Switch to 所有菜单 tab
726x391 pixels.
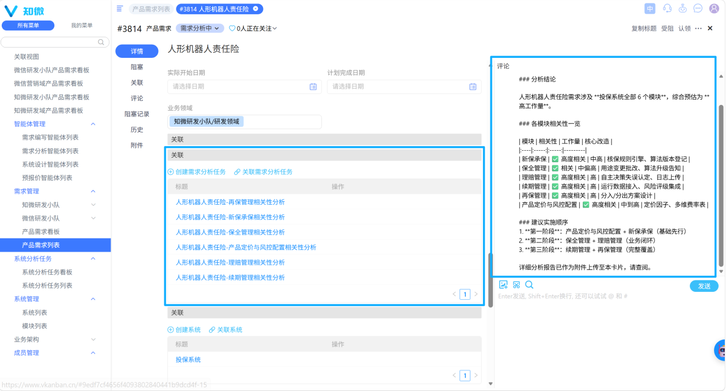tap(28, 26)
